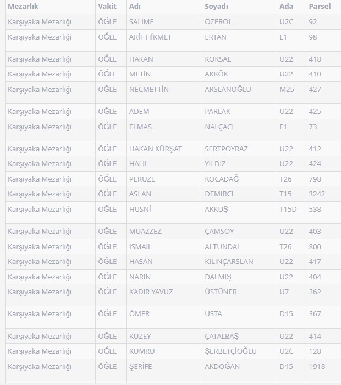Click the surname ÇATALBAŞ
The width and height of the screenshot is (341, 385).
[x=222, y=337]
